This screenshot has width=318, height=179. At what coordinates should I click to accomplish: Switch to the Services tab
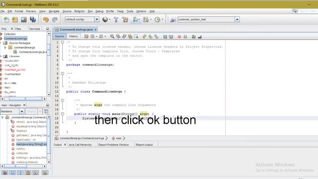[34, 29]
